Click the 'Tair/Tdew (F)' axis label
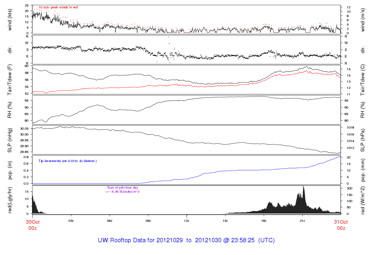The image size is (373, 255). (10, 80)
